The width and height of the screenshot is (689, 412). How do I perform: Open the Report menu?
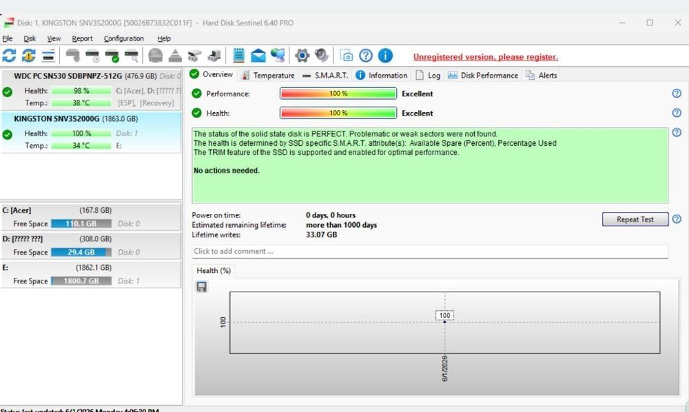click(x=82, y=39)
